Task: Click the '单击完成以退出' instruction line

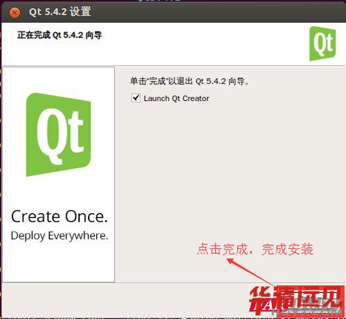Action: (x=189, y=81)
